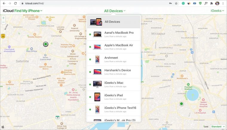Select iGeeks's iPad
The width and height of the screenshot is (227, 130).
(x=113, y=97)
